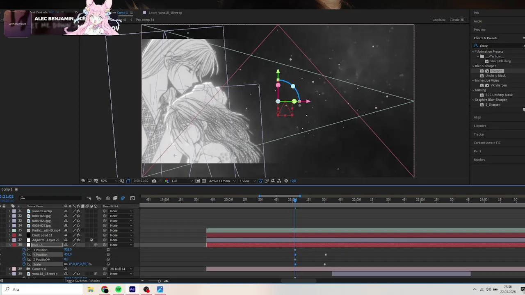Click the parent pick whip for yona31.webp
Image resolution: width=525 pixels, height=295 pixels.
pyautogui.click(x=105, y=211)
